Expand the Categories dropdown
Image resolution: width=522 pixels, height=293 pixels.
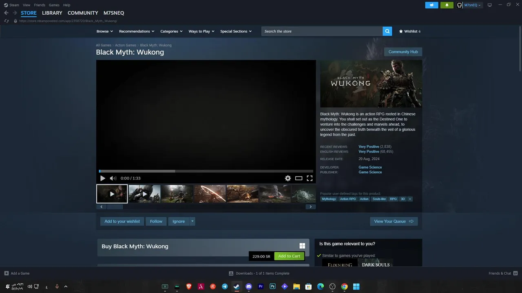click(171, 31)
